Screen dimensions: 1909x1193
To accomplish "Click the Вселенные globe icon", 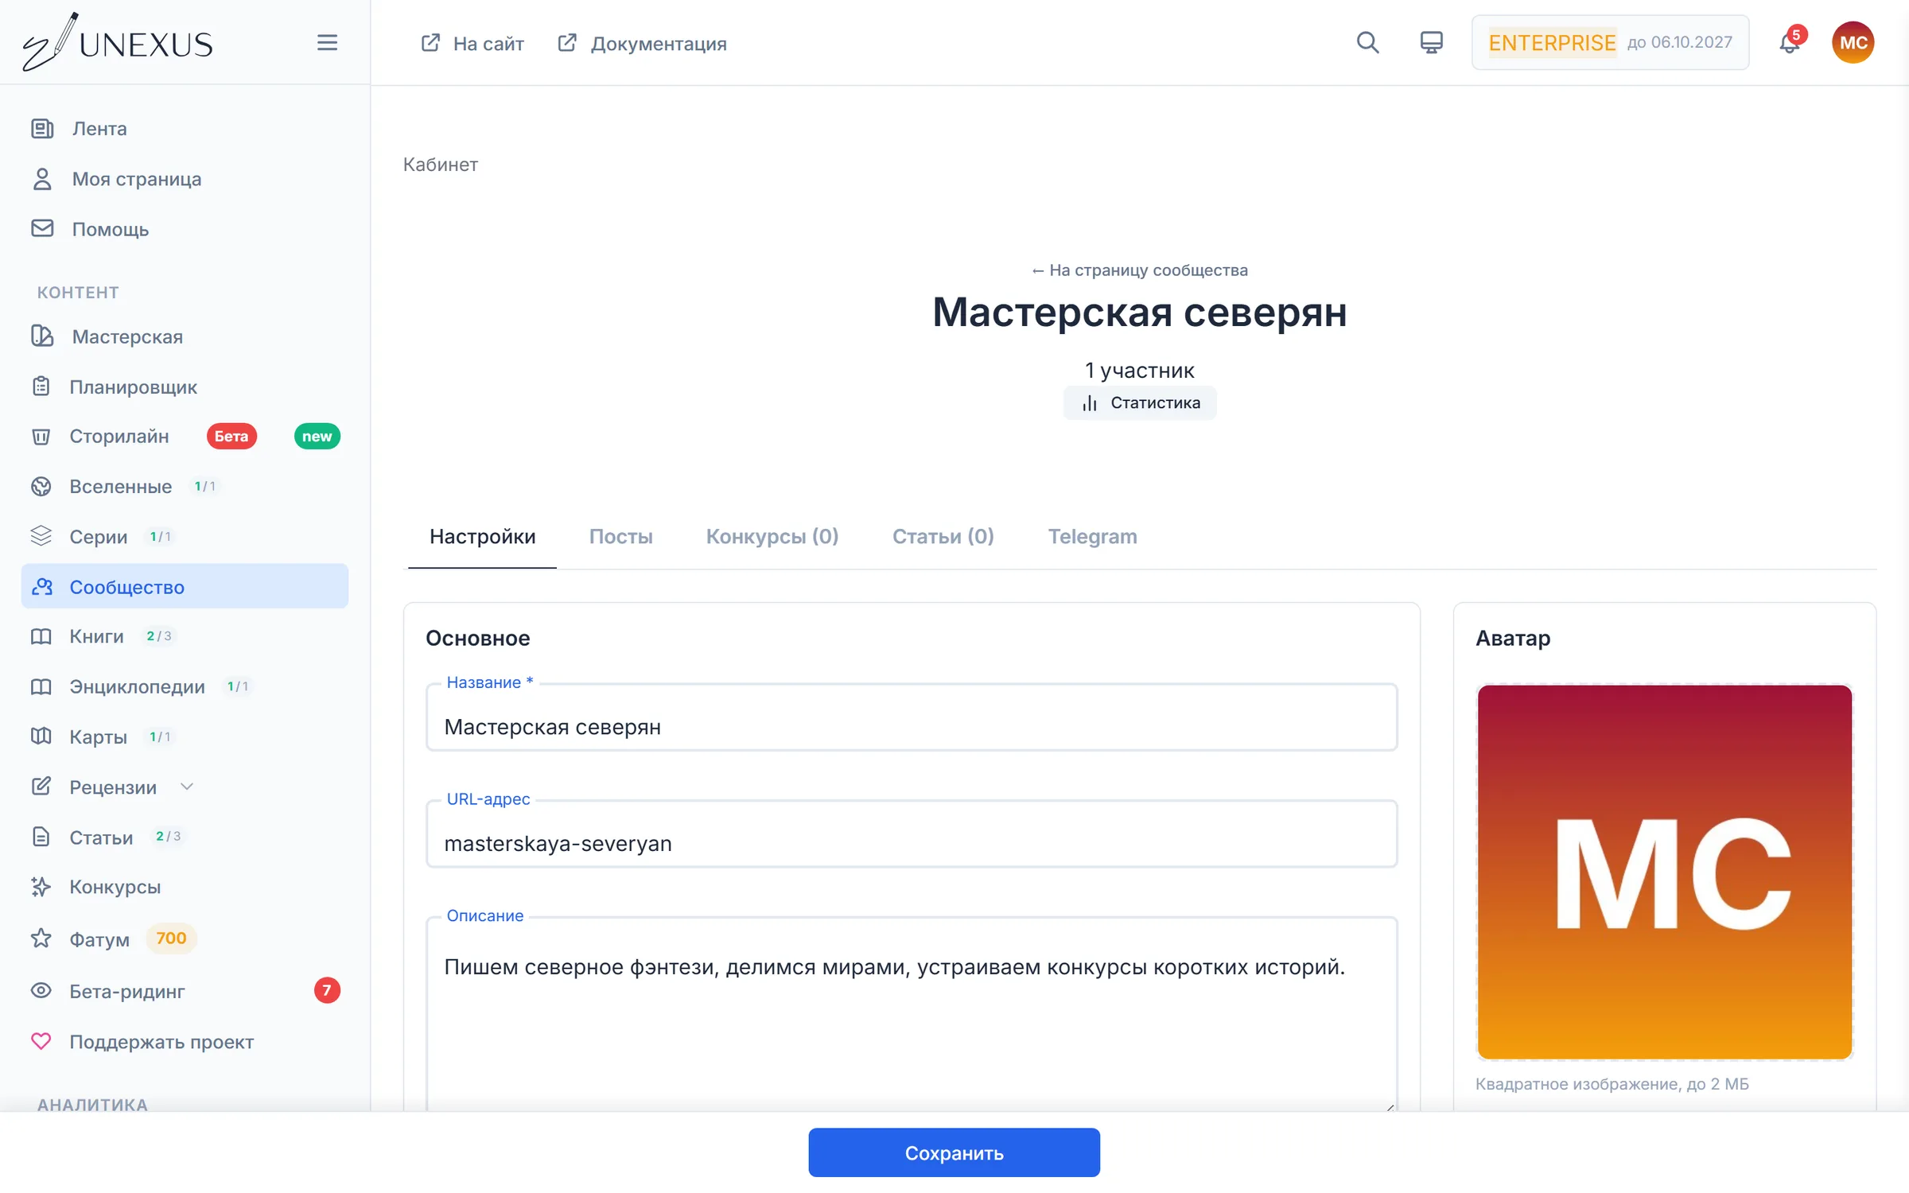I will pos(41,486).
